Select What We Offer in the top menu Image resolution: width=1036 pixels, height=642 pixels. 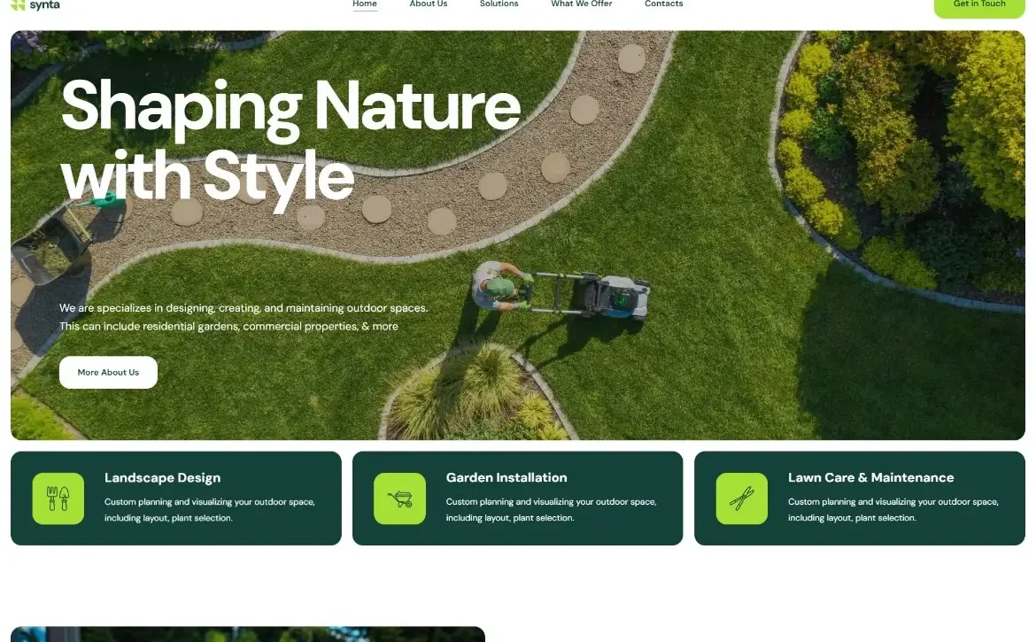coord(582,4)
